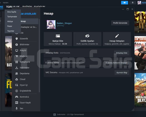This screenshot has width=146, height=117.
Task: Select the Kütüphane grid icon
Action: tap(17, 62)
